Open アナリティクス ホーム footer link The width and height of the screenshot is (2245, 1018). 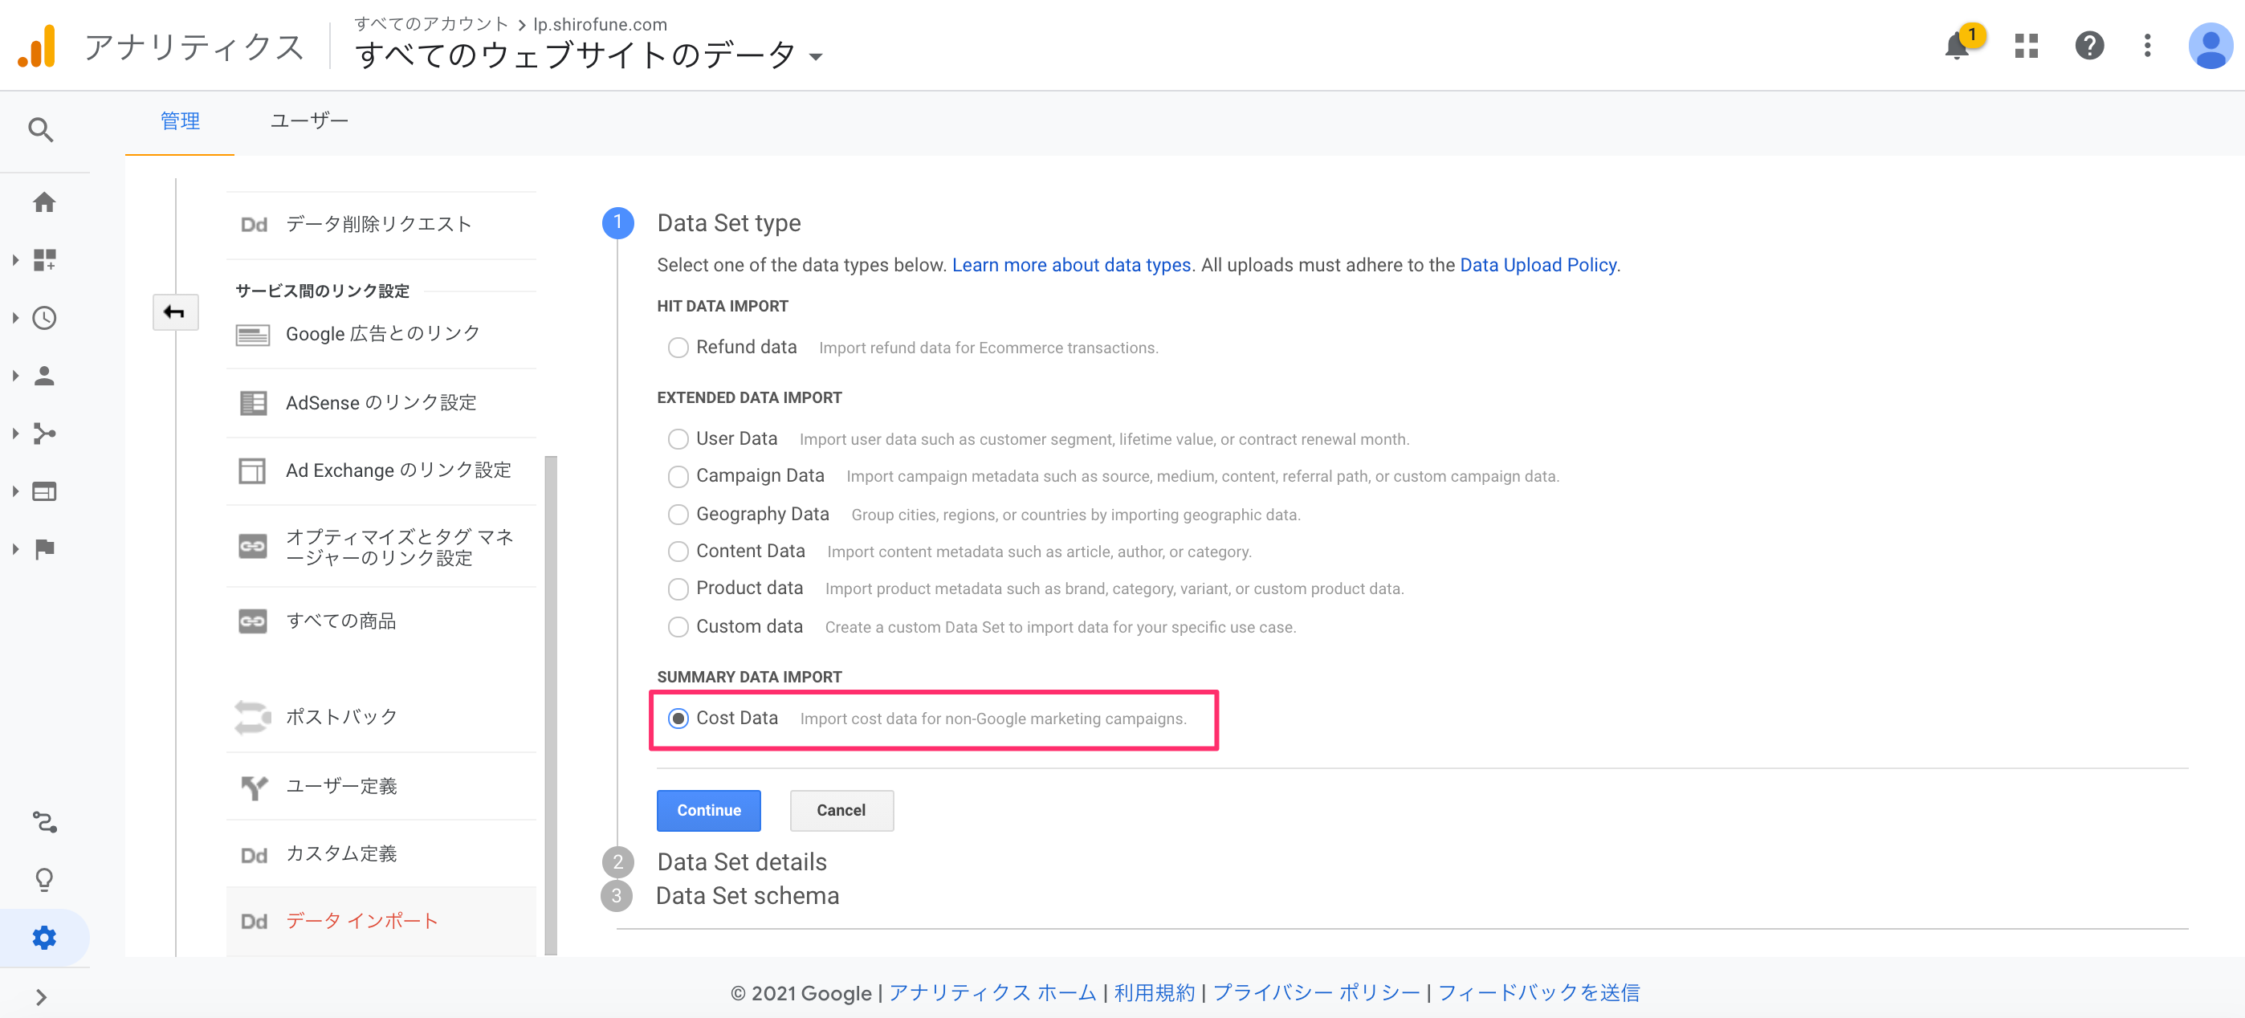(992, 993)
